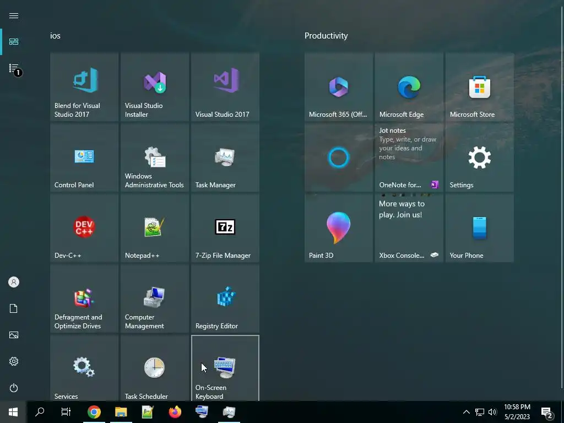This screenshot has height=423, width=564.
Task: Click the Windows Start button
Action: [x=13, y=412]
